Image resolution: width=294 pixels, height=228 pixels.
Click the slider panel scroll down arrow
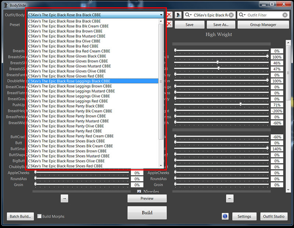click(288, 190)
